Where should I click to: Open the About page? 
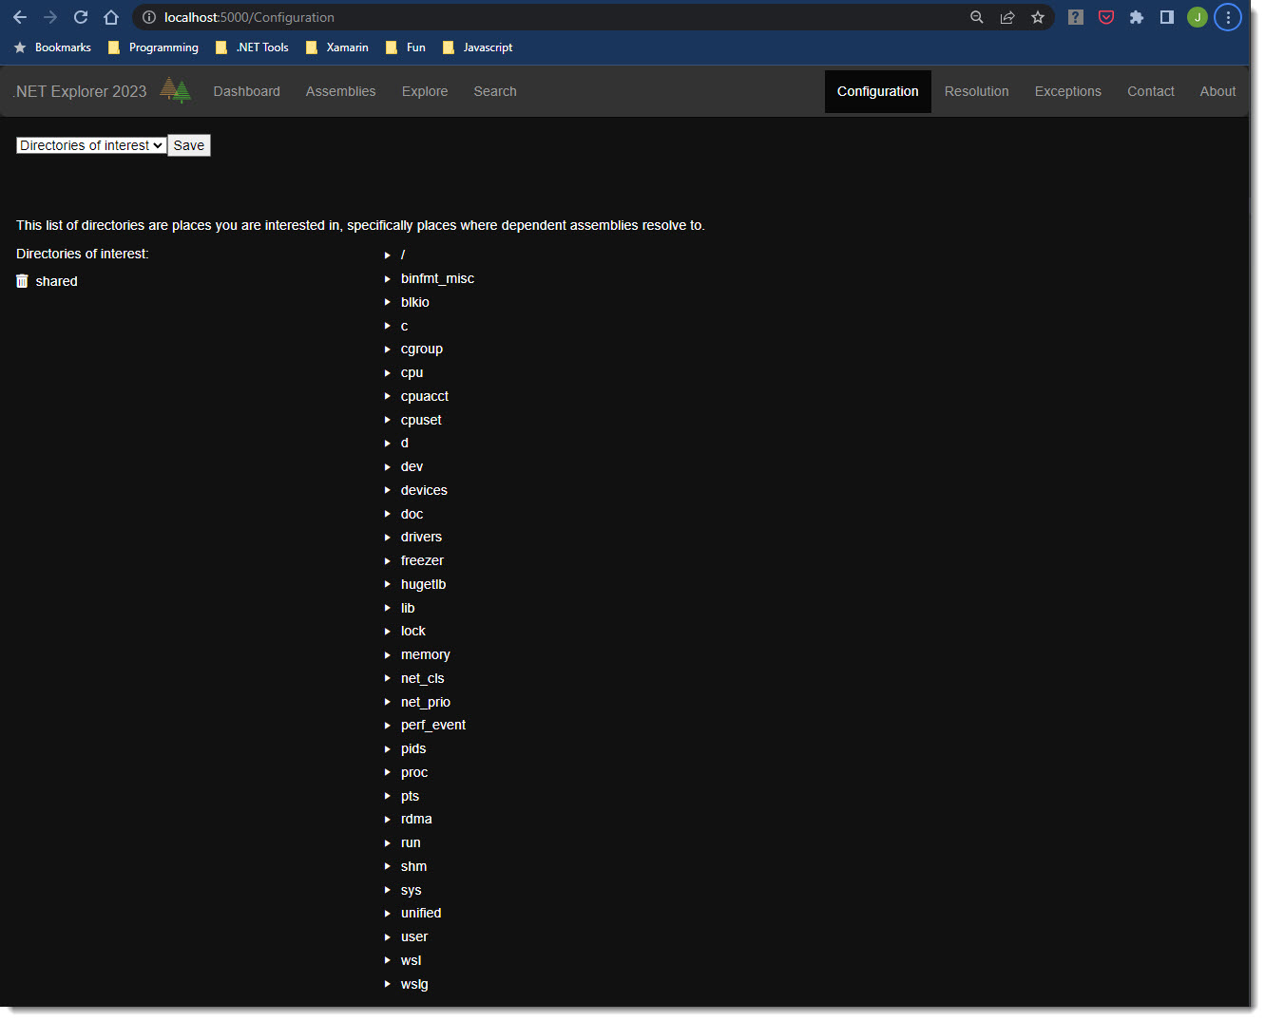pos(1218,91)
